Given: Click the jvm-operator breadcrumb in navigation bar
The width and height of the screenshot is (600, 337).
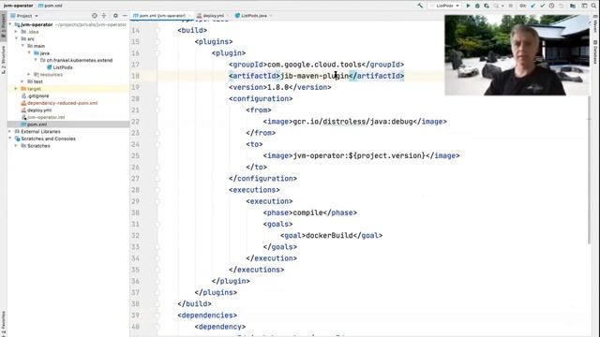Looking at the screenshot, I should click(19, 6).
